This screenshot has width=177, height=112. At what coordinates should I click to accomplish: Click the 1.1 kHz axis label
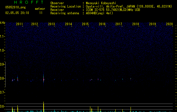[x=2, y=36]
